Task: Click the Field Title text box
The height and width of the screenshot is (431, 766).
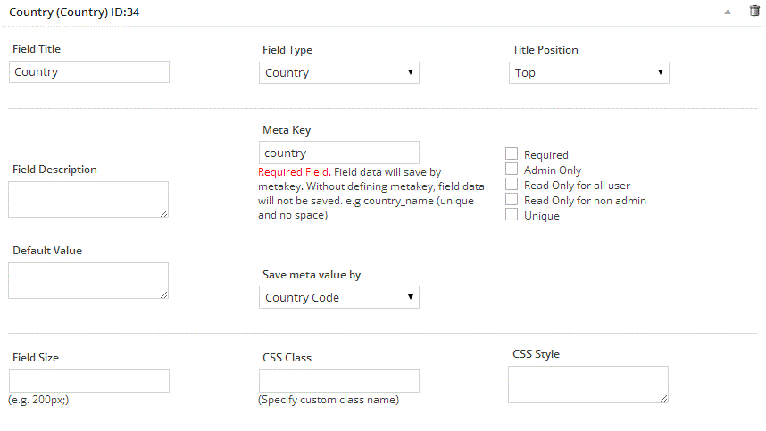Action: 89,71
